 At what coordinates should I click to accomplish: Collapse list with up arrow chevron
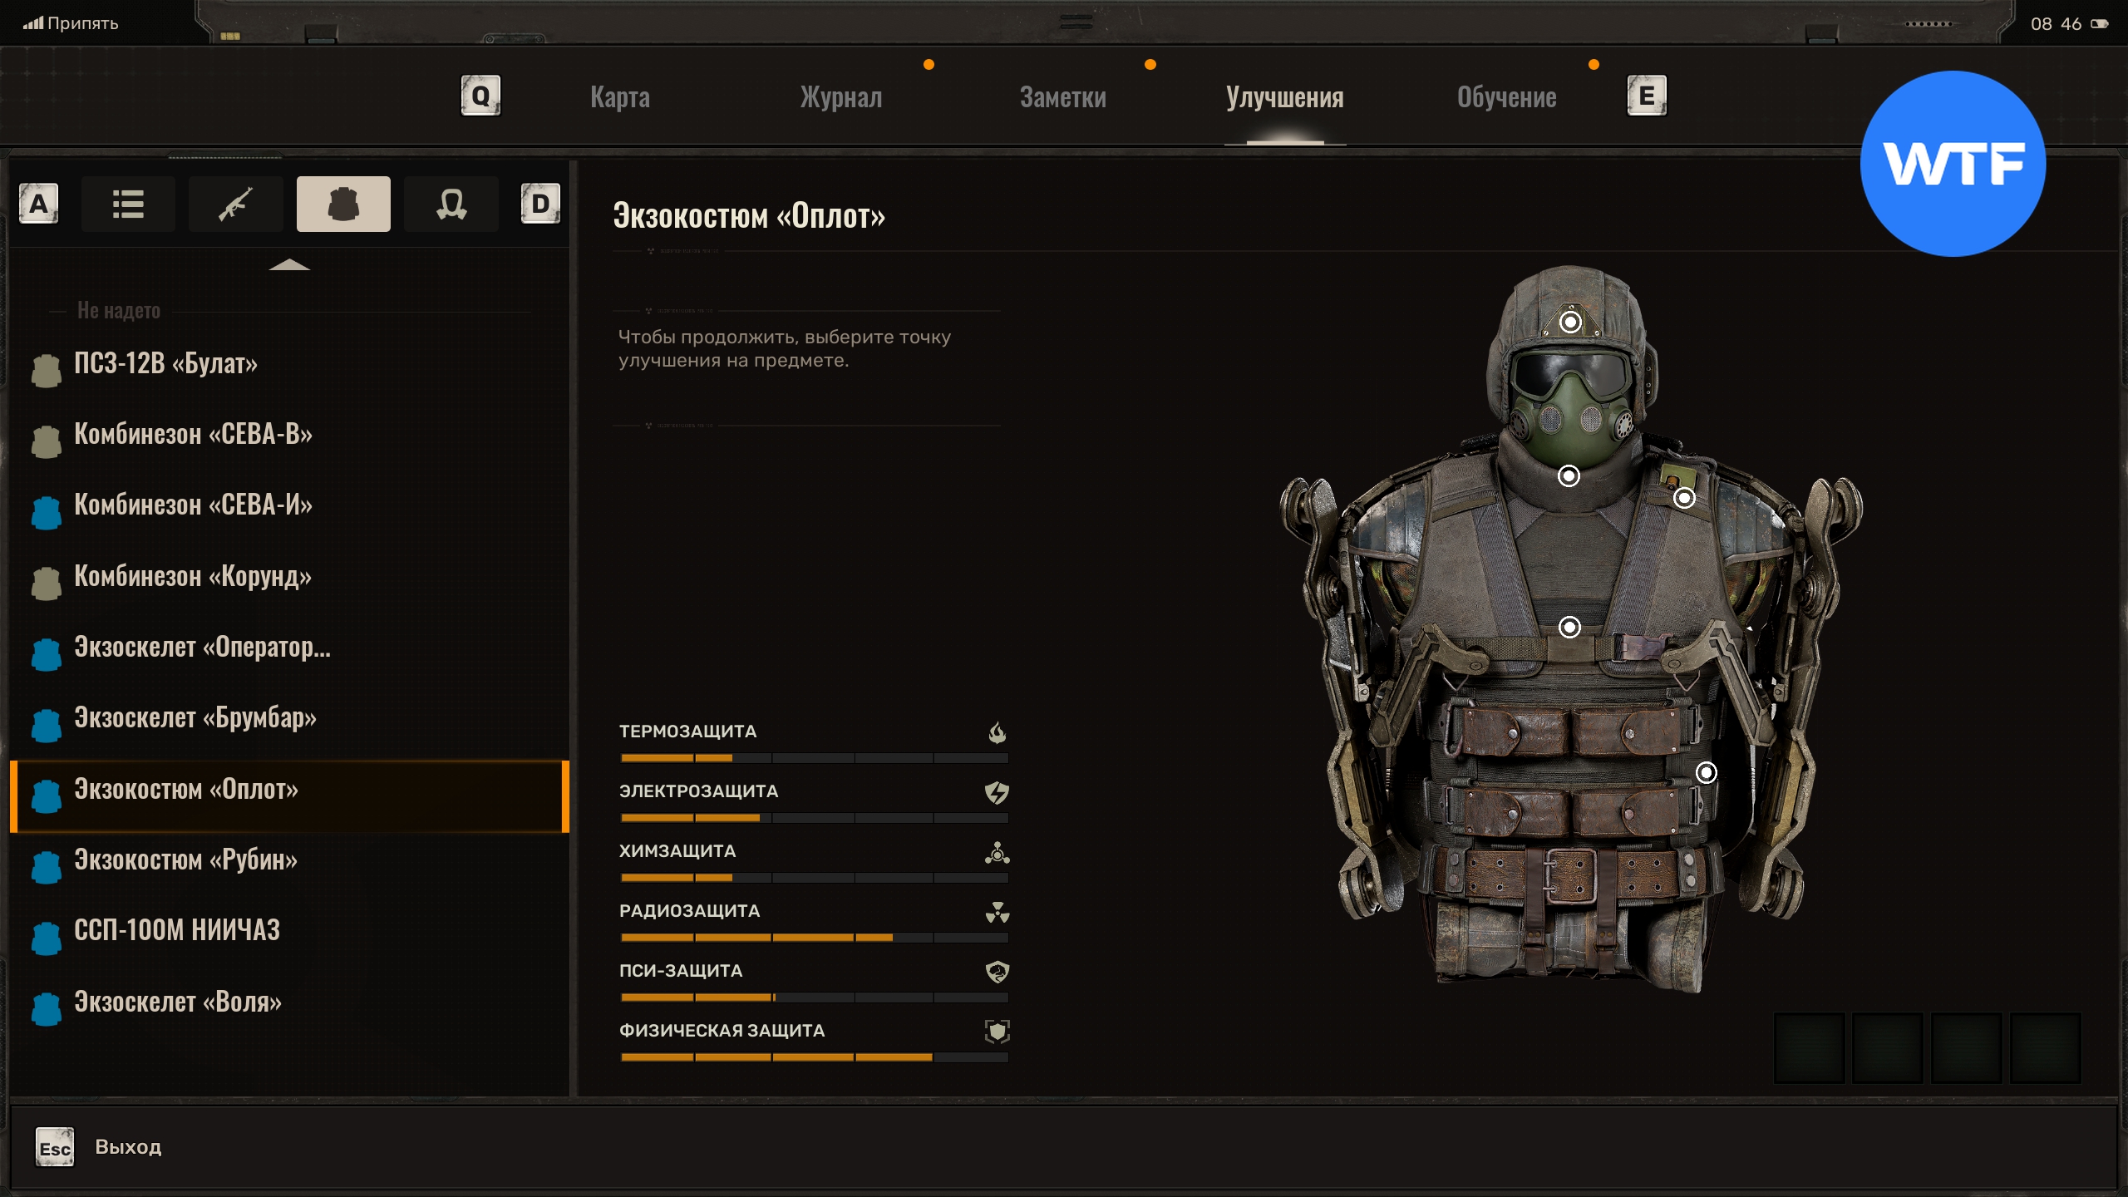point(289,265)
